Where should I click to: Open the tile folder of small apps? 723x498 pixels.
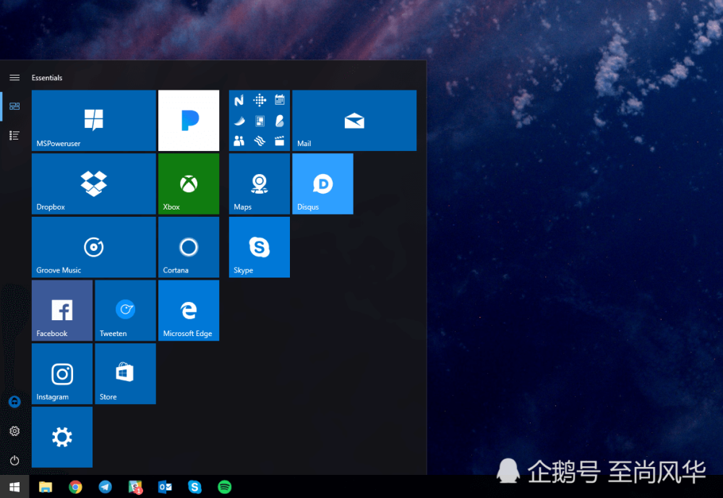point(259,121)
